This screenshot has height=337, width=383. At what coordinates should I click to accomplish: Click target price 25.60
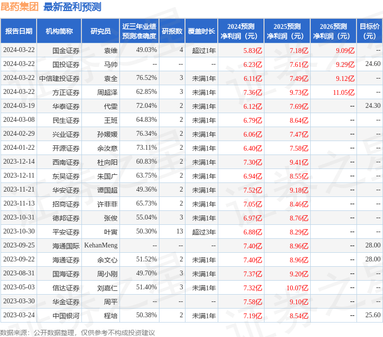coord(373,315)
